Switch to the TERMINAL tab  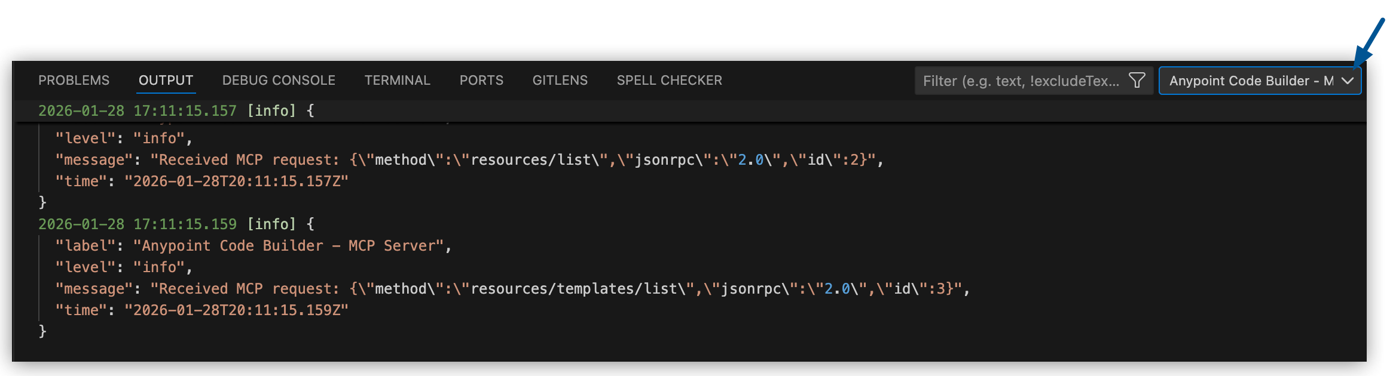[x=397, y=81]
